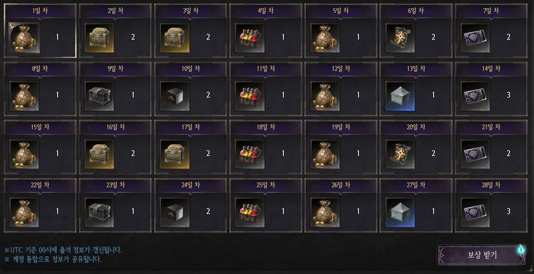Click the 13일 차 silver box icon
The width and height of the screenshot is (534, 274).
tap(400, 96)
